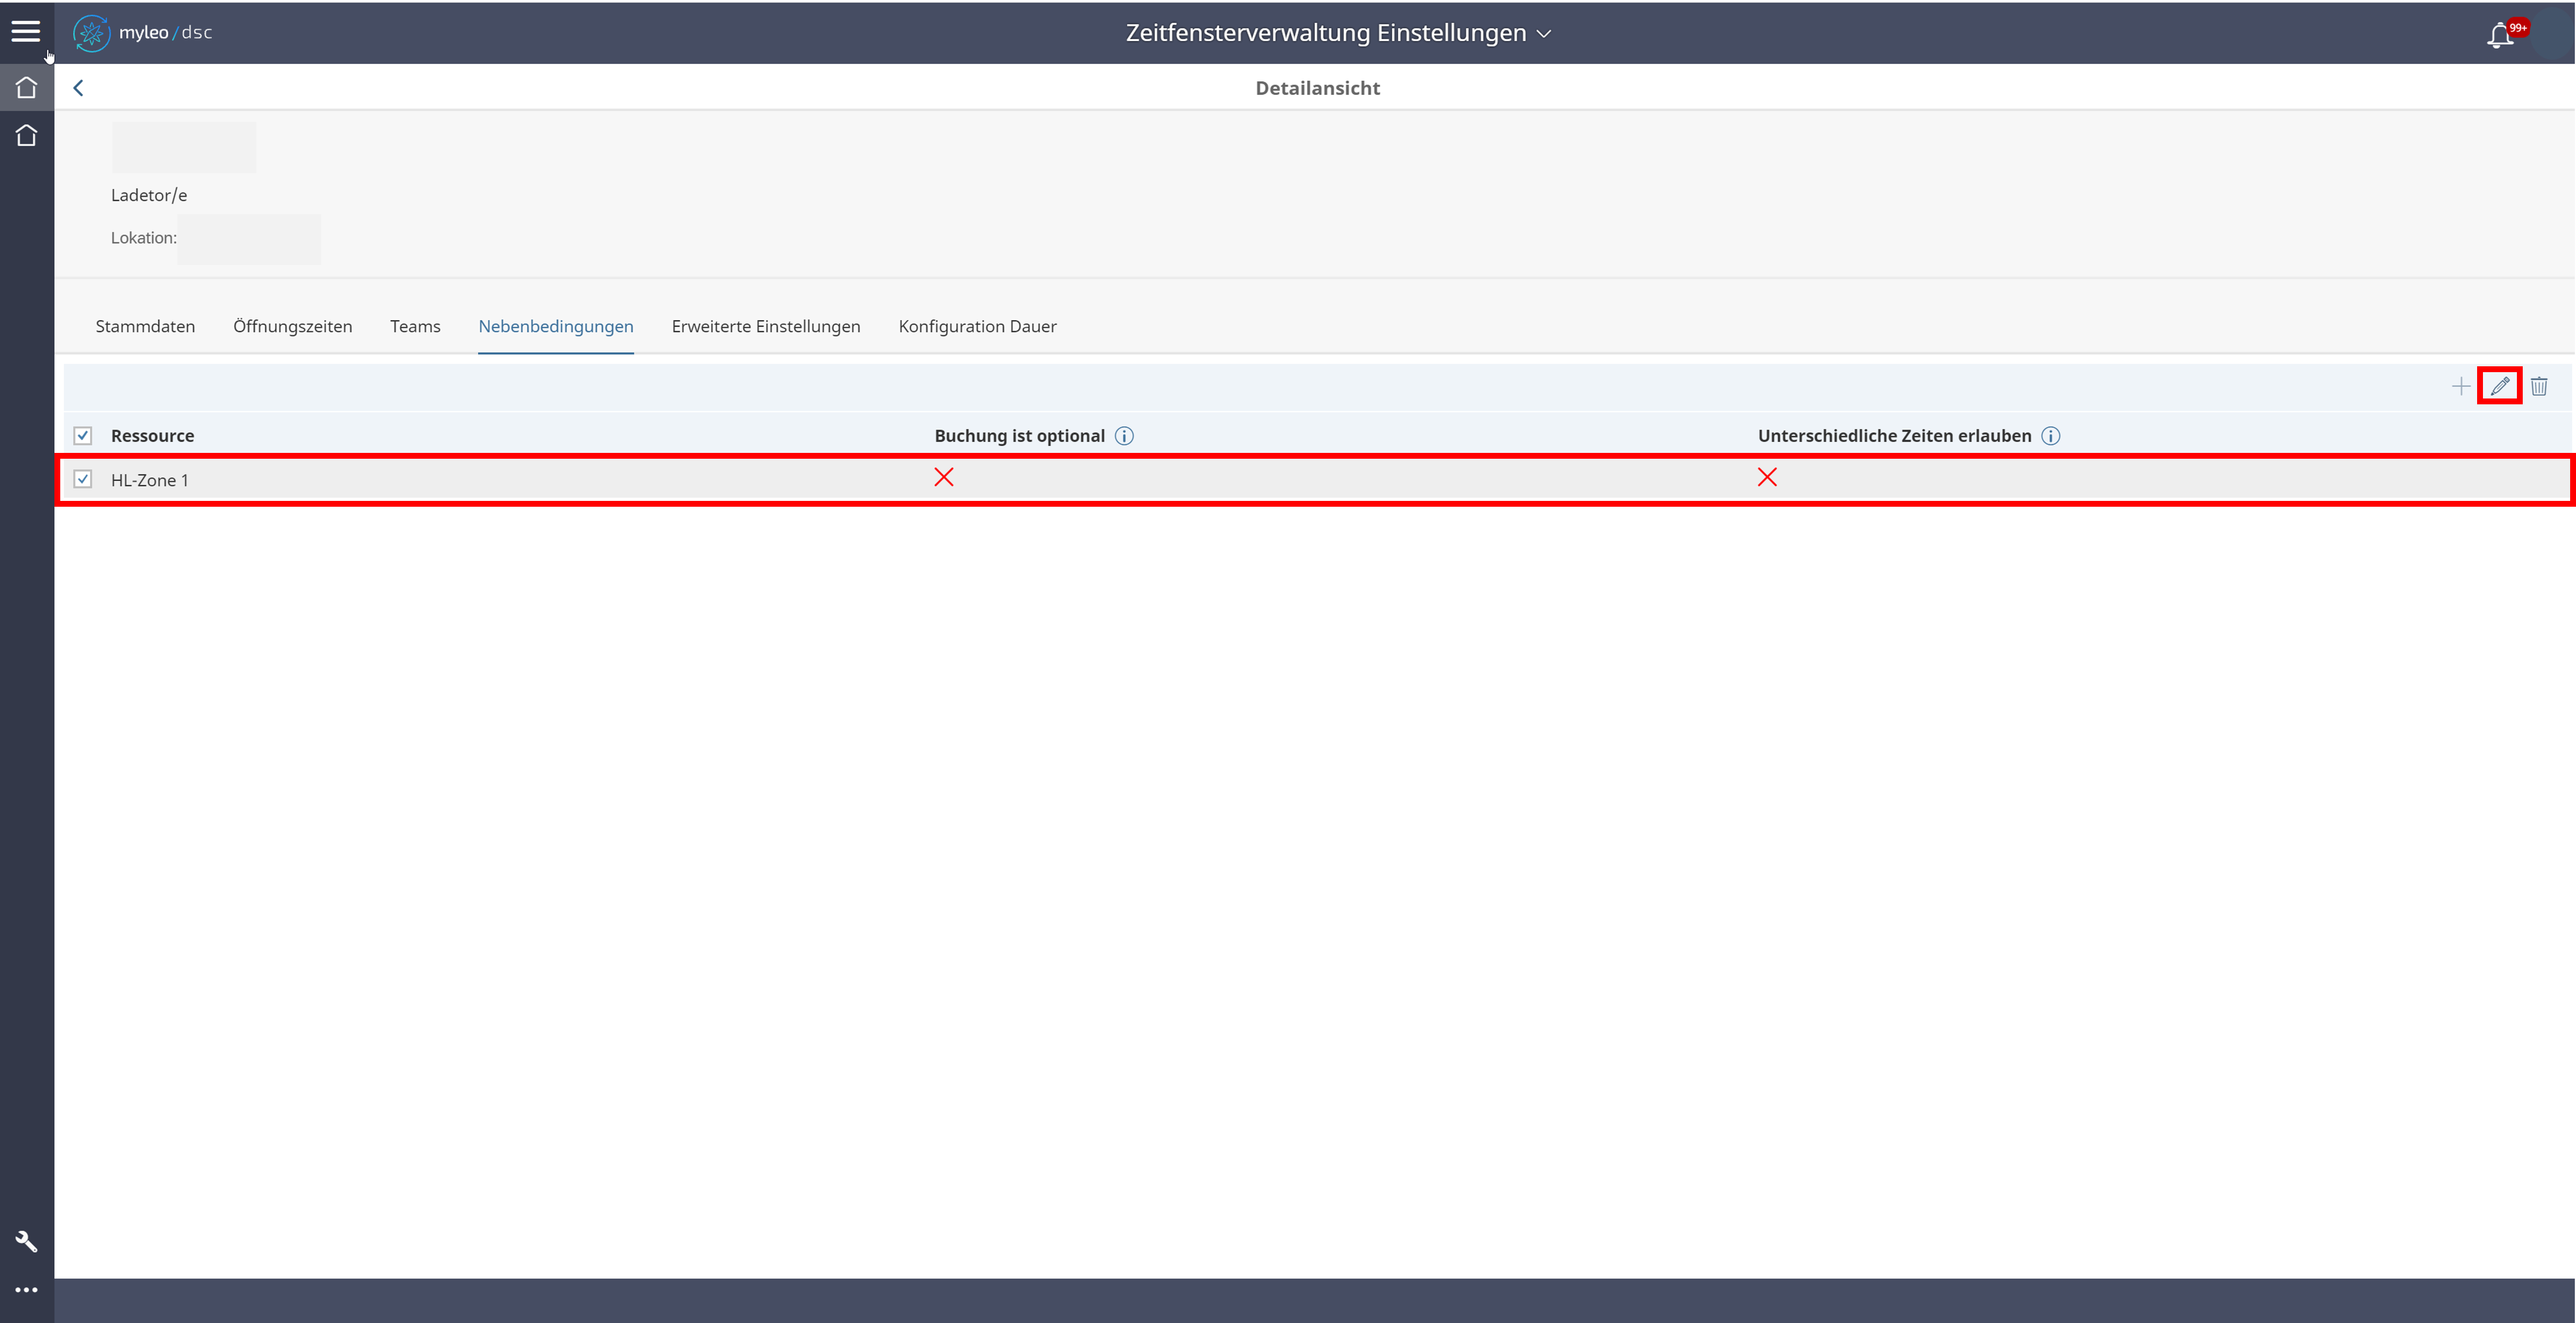Select the Erweiterte Einstellungen tab
Viewport: 2576px width, 1323px height.
(765, 326)
